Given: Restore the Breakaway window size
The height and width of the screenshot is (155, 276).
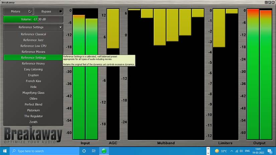Looking at the screenshot, I should coord(270,2).
